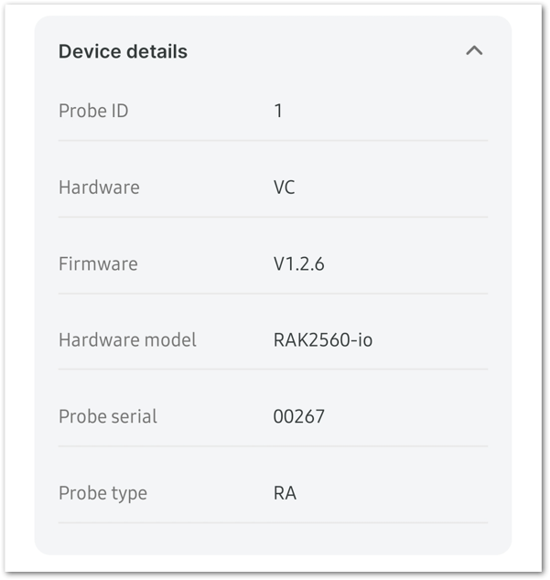Viewport: 550px width, 580px height.
Task: Click the Hardware model row's blank right side
Action: [x=429, y=339]
